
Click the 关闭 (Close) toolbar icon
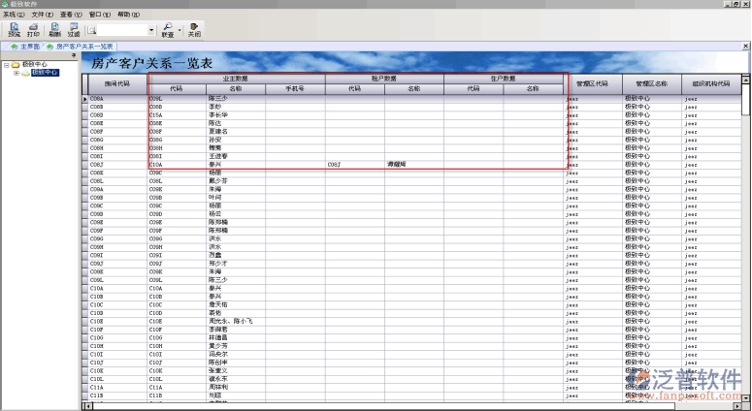[x=194, y=29]
